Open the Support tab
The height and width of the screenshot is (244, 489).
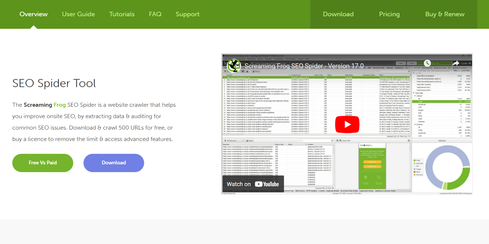188,14
